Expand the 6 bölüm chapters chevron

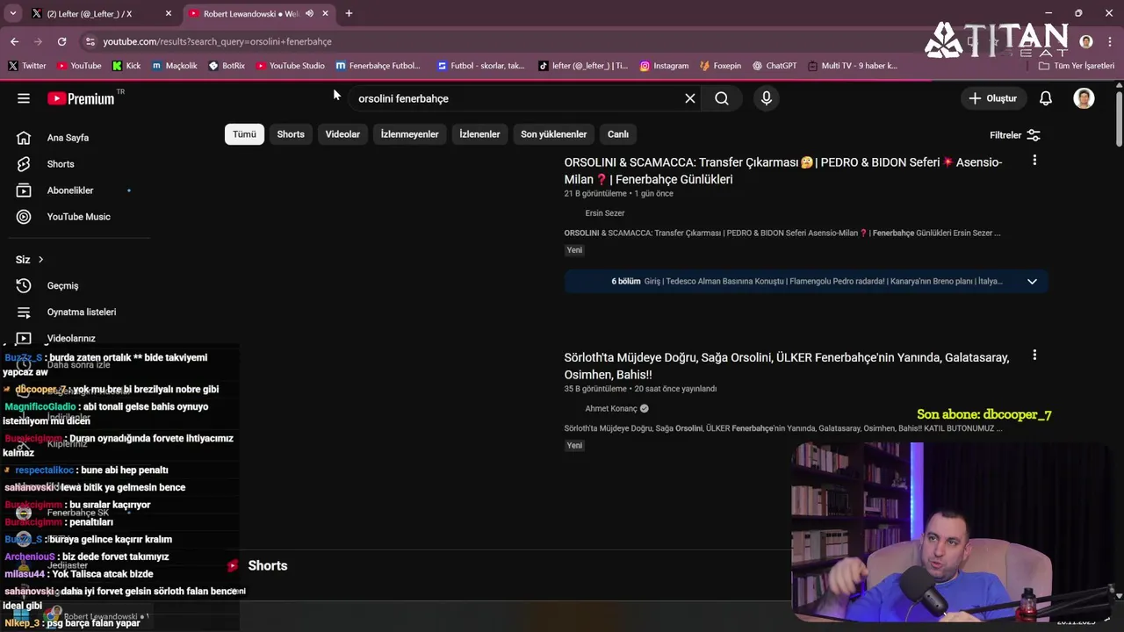click(1032, 282)
